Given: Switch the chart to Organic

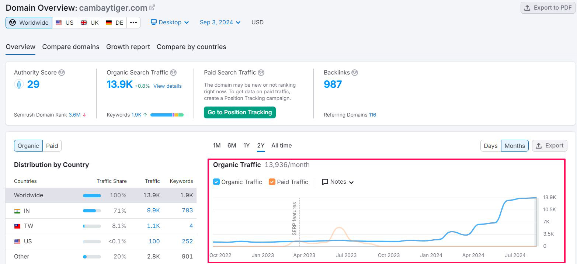Looking at the screenshot, I should click(x=28, y=146).
